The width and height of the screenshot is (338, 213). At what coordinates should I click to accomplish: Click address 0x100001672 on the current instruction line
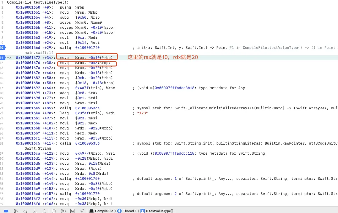(28, 57)
